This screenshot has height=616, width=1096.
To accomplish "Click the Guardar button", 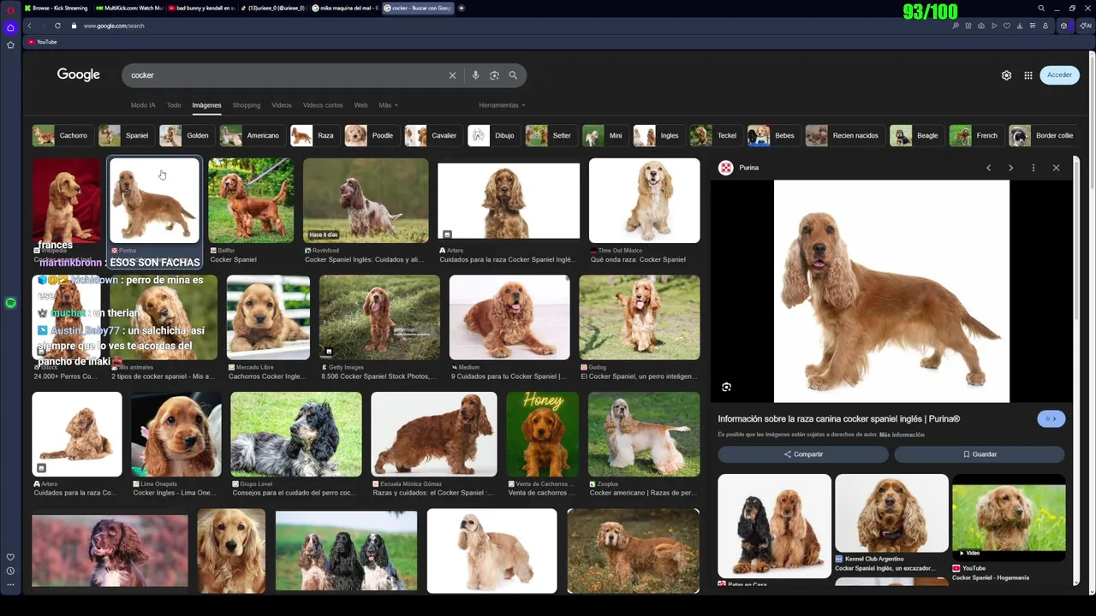I will tap(980, 454).
